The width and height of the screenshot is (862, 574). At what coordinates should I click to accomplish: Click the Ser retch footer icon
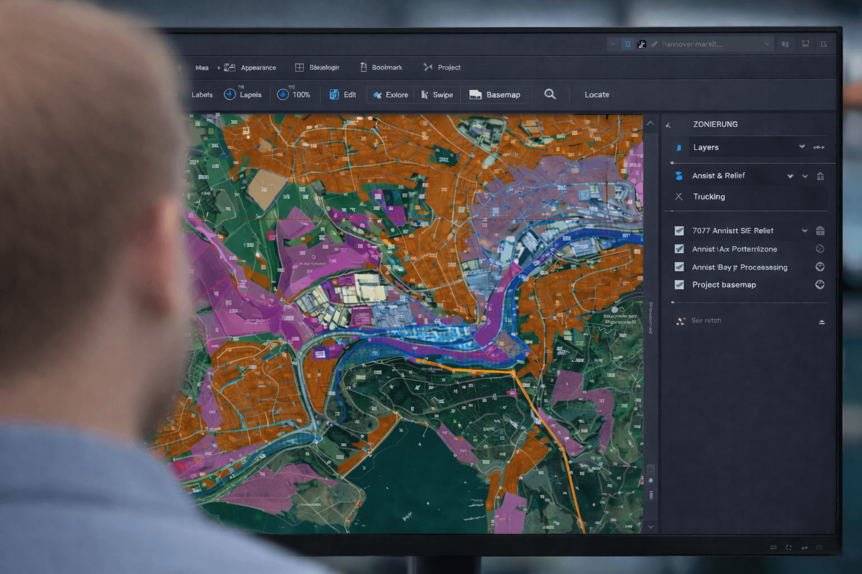(681, 321)
